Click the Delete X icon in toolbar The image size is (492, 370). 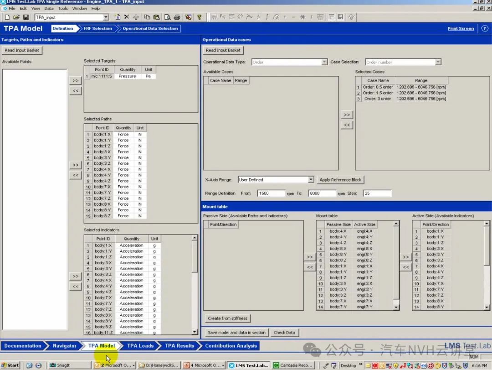(126, 17)
